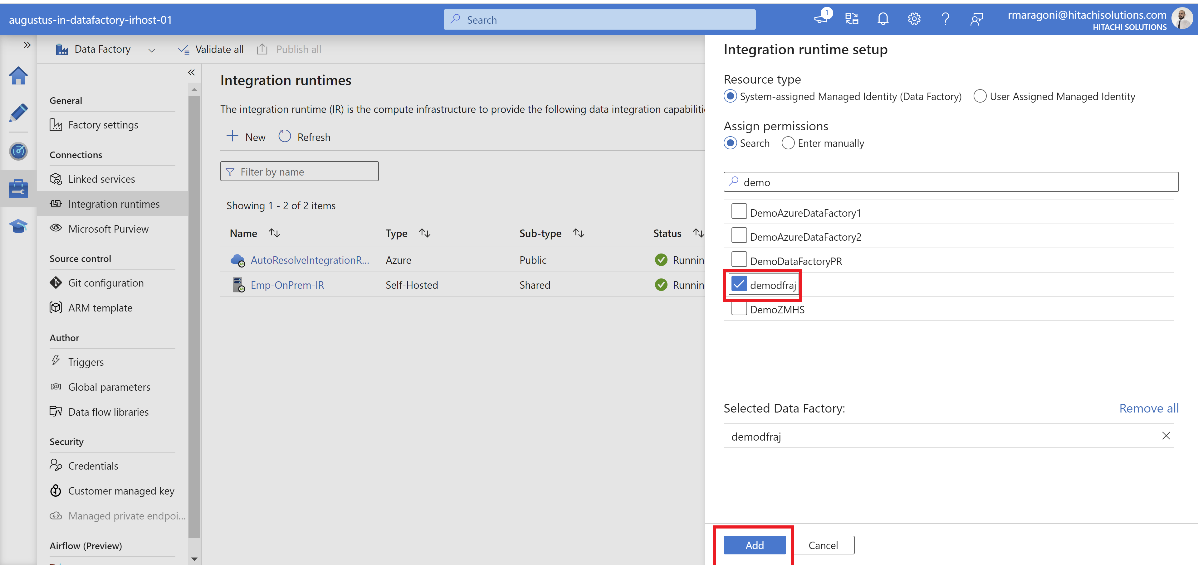Click the Cancel button
Image resolution: width=1198 pixels, height=565 pixels.
pyautogui.click(x=823, y=545)
